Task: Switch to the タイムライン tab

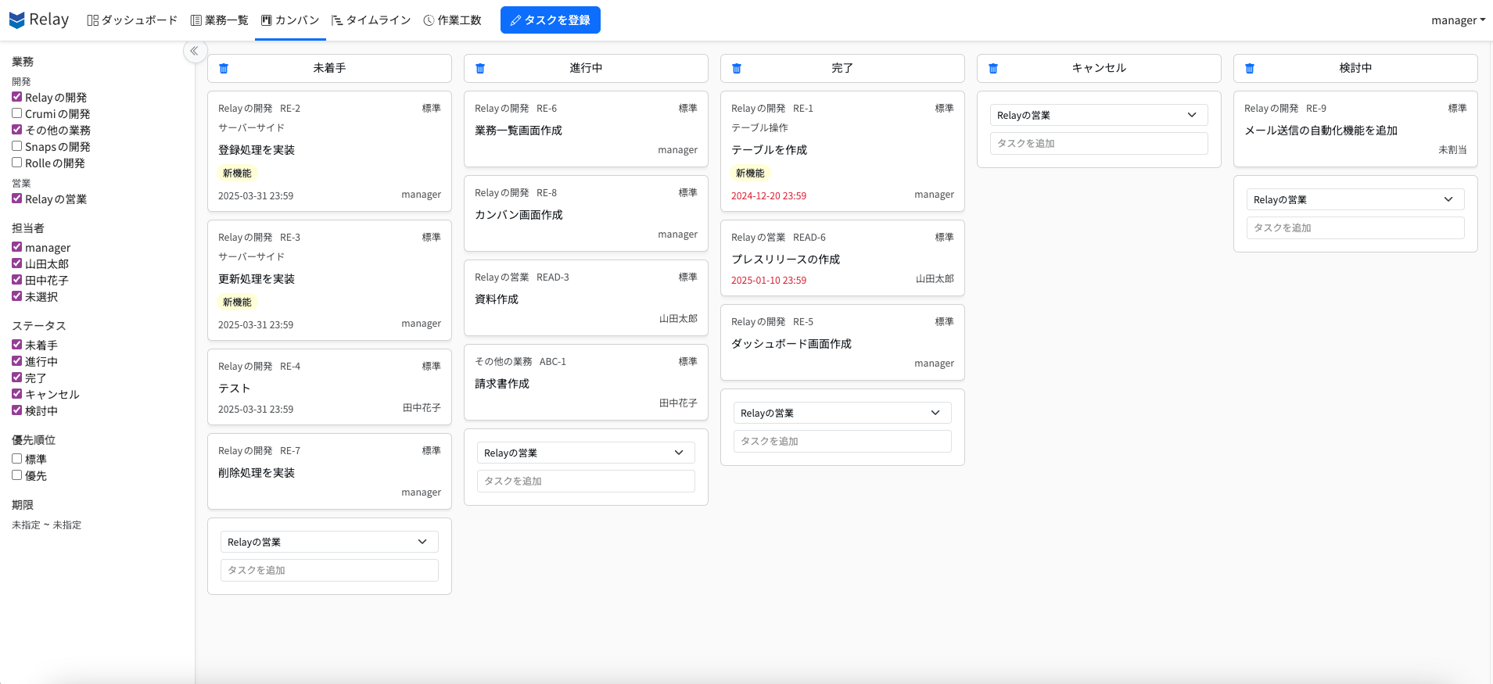Action: click(x=371, y=20)
